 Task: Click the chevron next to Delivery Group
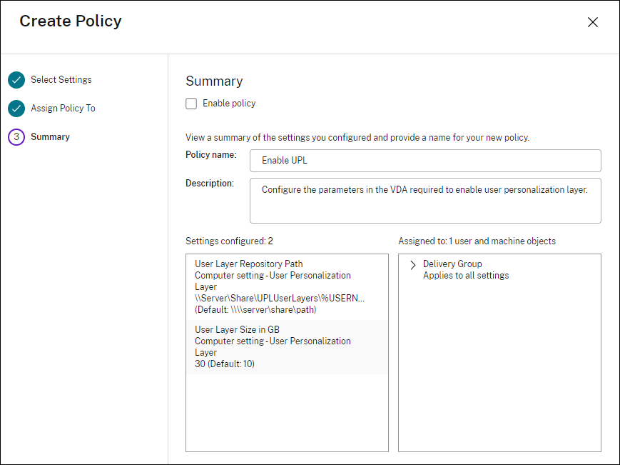(412, 264)
